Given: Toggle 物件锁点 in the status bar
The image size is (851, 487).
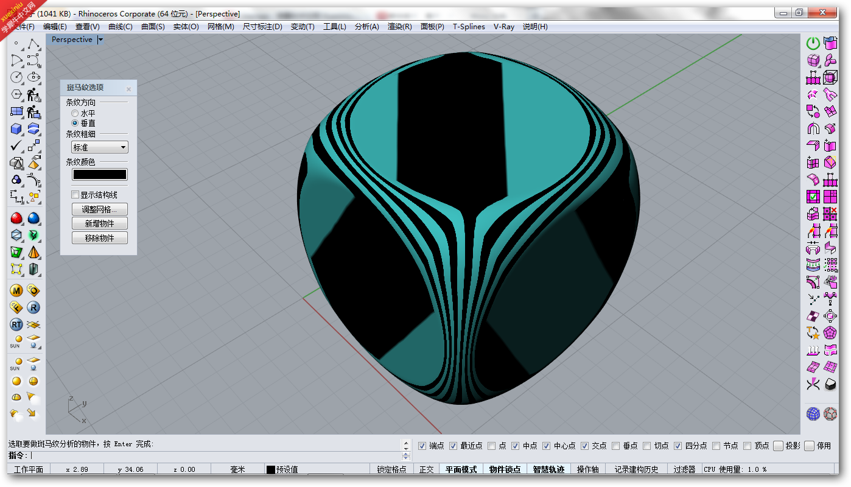Looking at the screenshot, I should click(505, 469).
